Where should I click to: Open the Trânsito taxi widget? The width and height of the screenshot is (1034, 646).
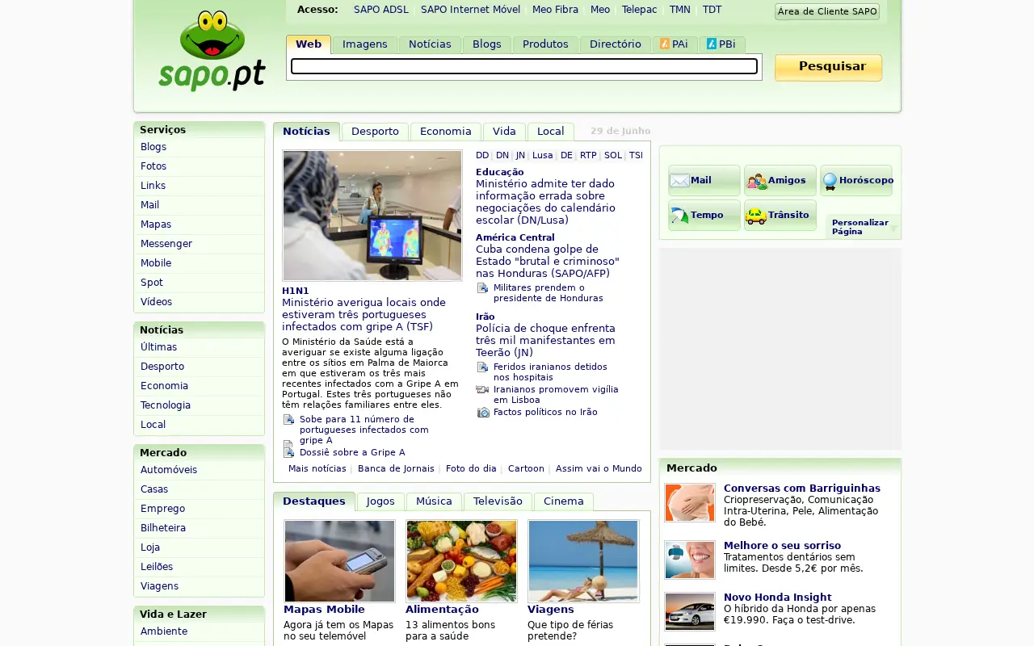coord(780,215)
